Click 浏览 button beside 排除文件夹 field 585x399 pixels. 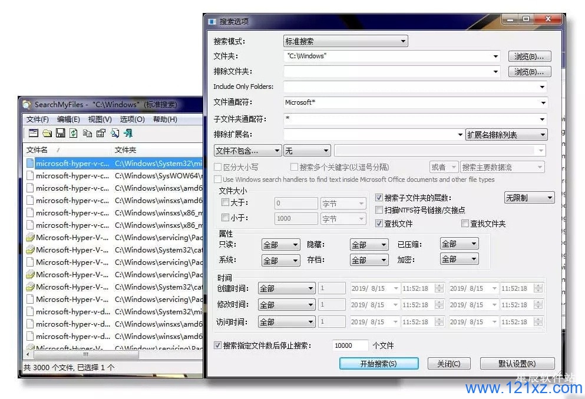point(530,72)
